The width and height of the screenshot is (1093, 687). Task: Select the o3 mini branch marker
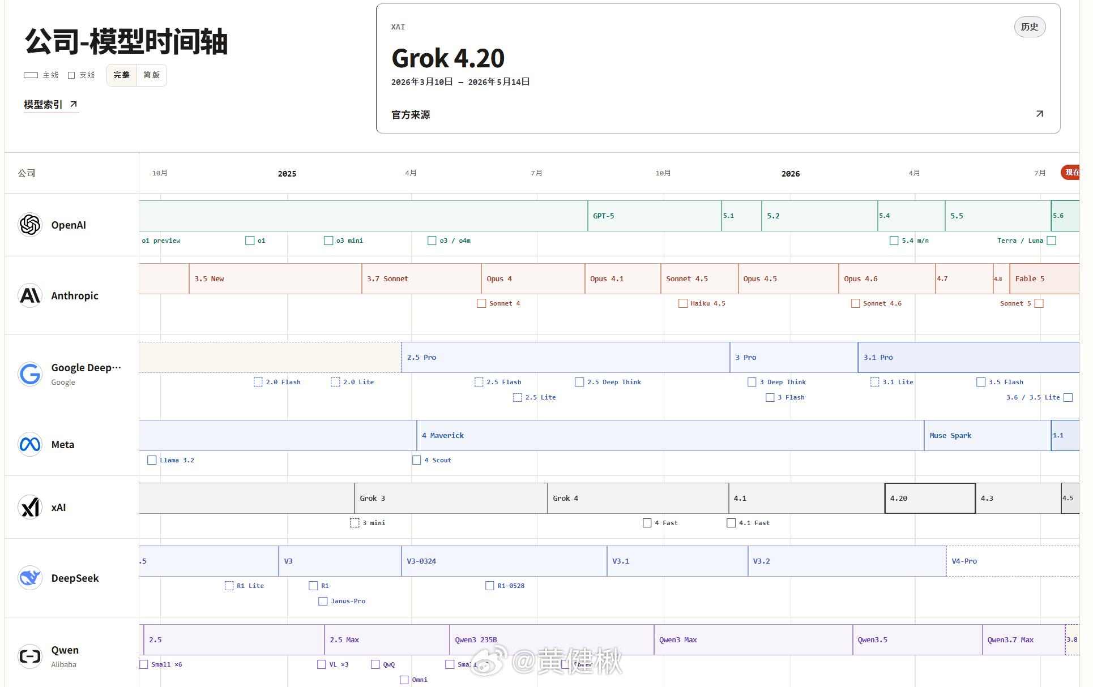tap(328, 241)
